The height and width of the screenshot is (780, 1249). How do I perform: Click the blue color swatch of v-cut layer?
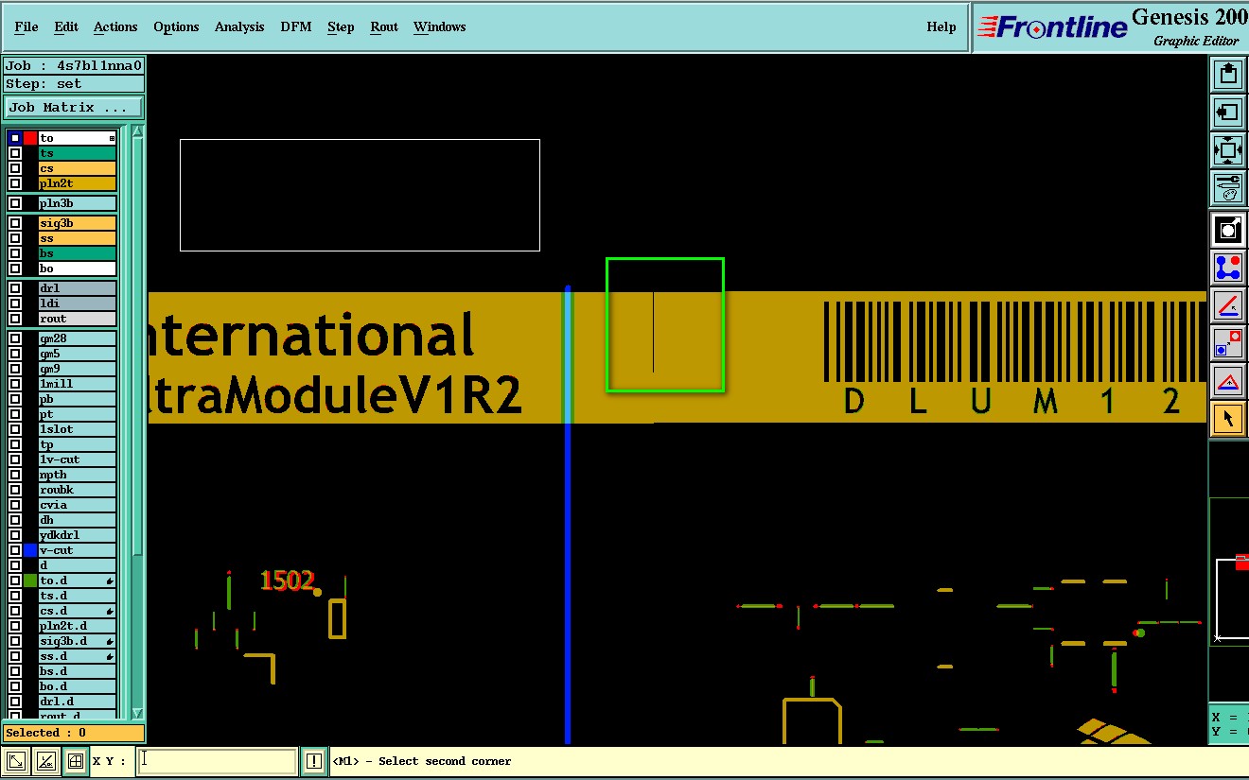click(x=30, y=550)
